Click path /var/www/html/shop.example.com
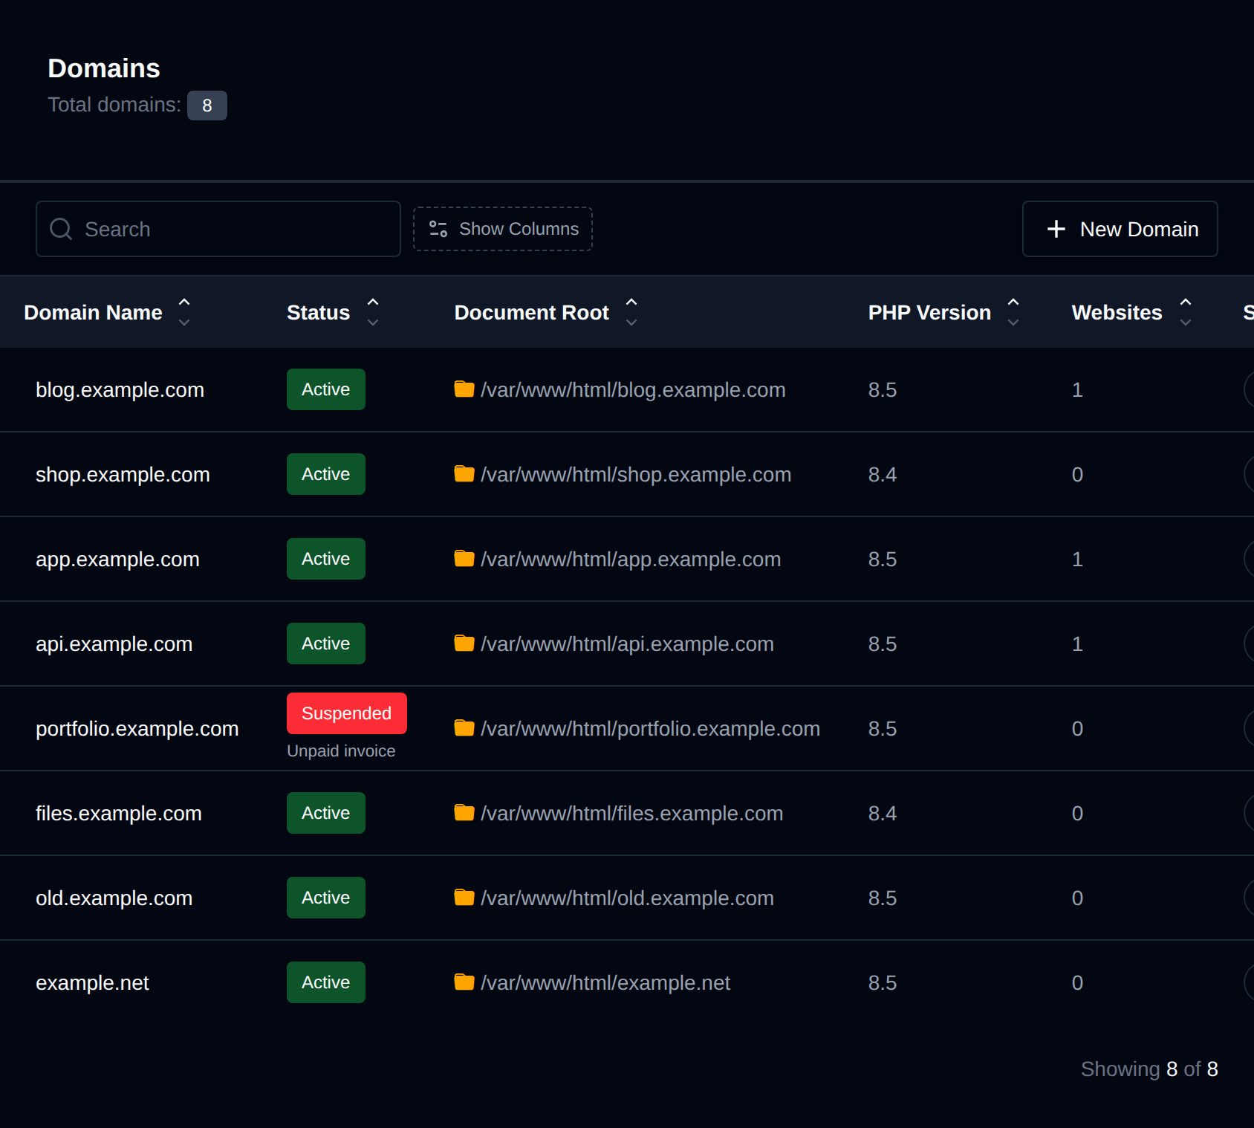This screenshot has height=1128, width=1254. 636,475
